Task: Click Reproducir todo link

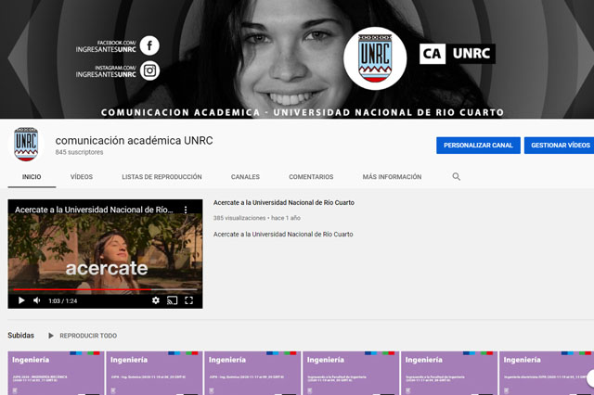Action: pos(88,336)
